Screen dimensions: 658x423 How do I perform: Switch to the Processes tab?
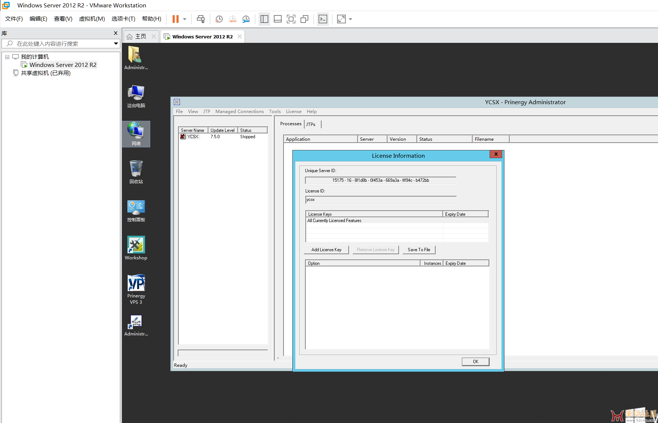coord(291,124)
